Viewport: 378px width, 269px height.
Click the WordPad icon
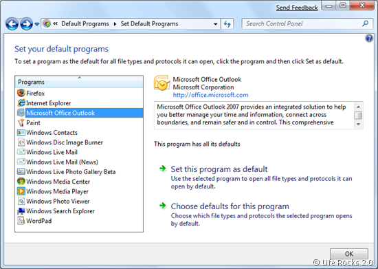[x=21, y=221]
